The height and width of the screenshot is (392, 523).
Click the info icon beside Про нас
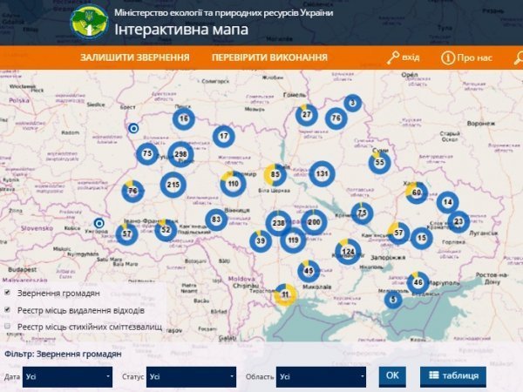[x=447, y=58]
